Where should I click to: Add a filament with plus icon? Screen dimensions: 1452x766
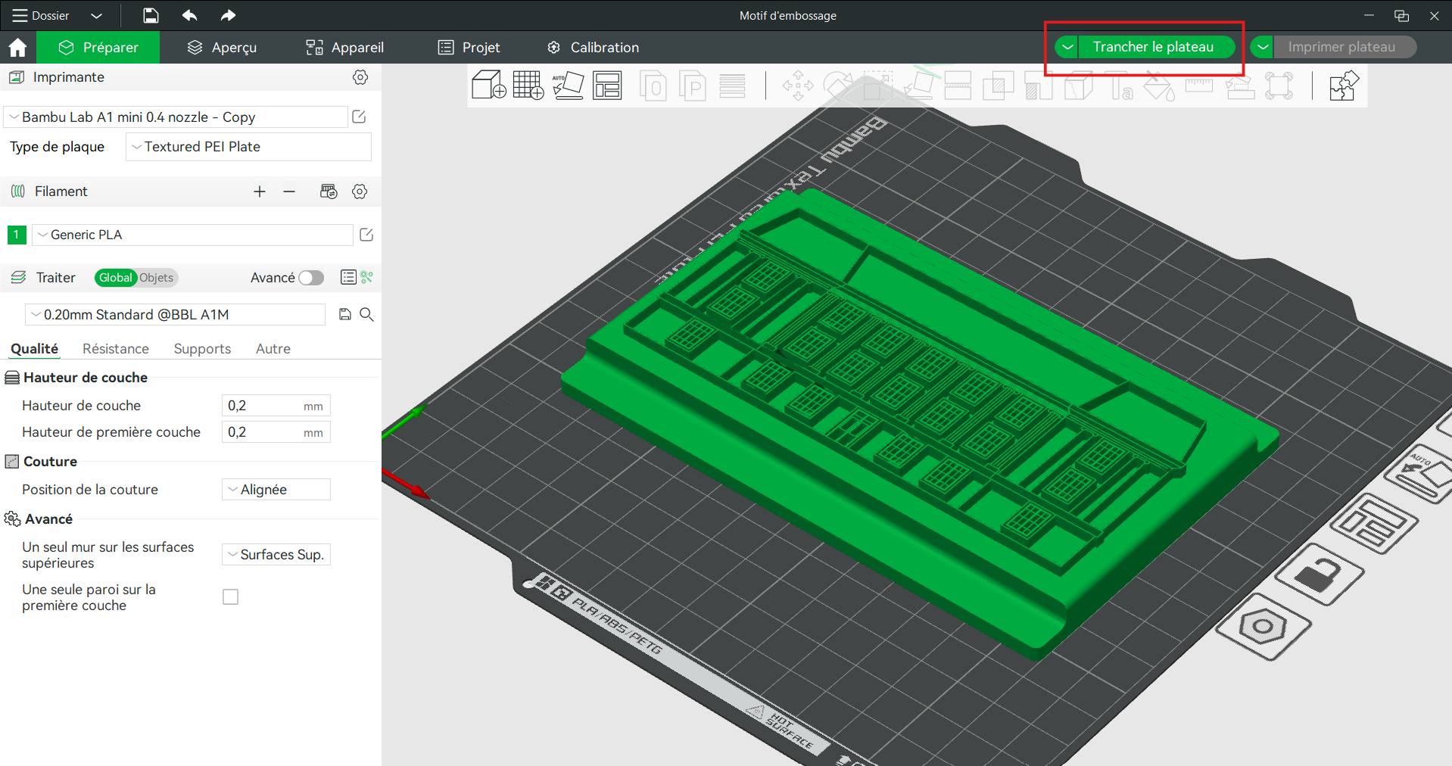click(x=260, y=191)
